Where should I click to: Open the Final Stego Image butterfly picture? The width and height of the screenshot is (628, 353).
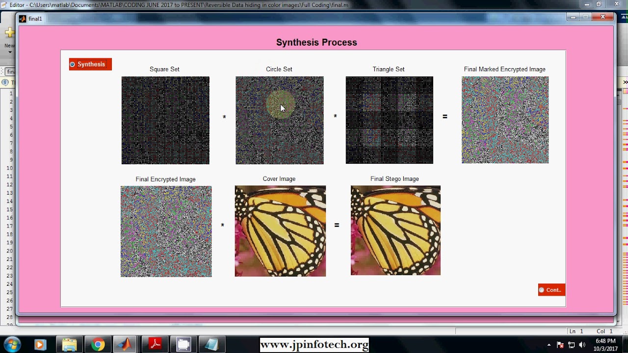(x=395, y=230)
